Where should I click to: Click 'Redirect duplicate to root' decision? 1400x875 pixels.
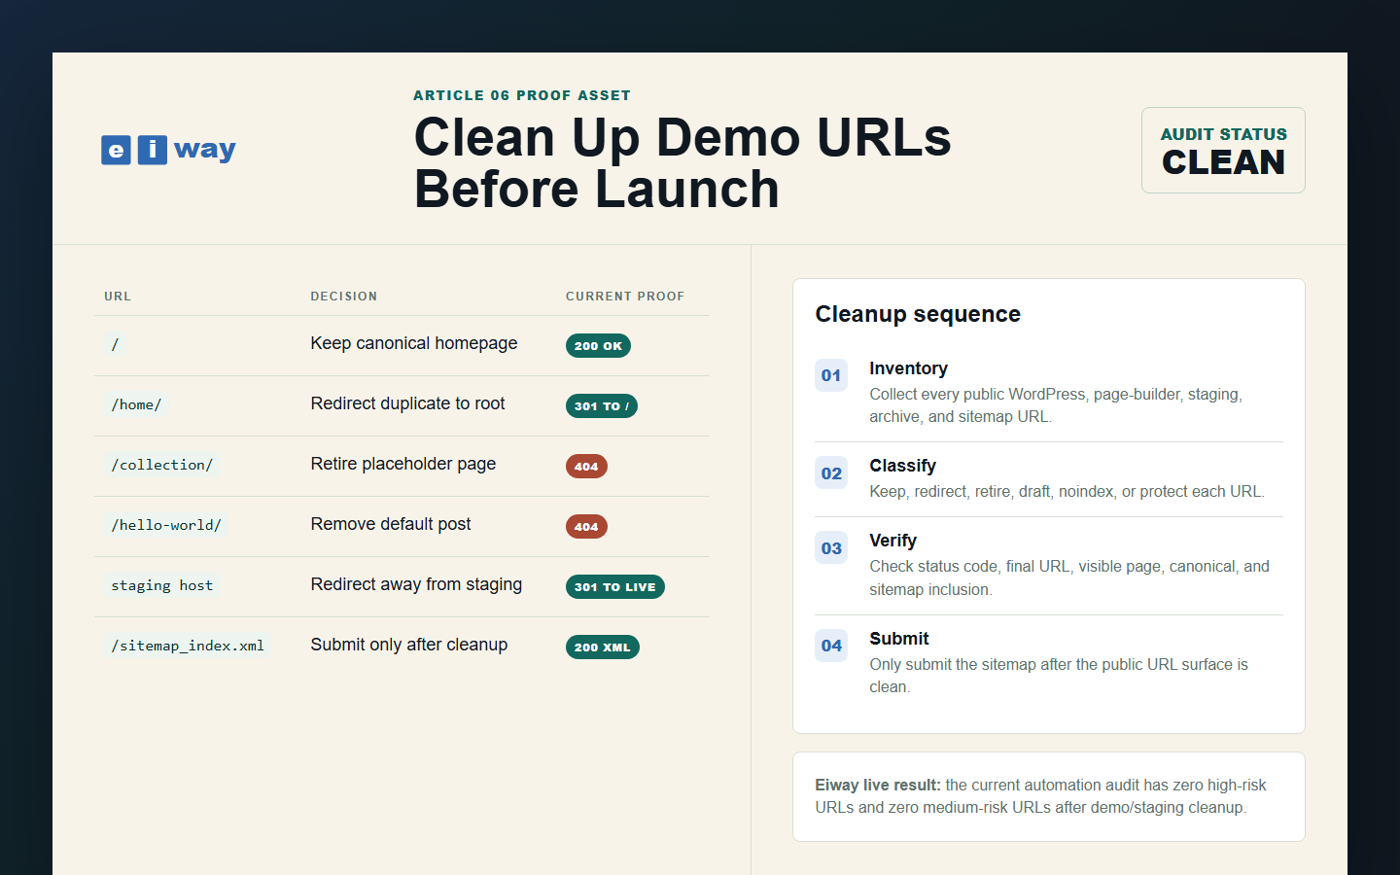tap(408, 403)
